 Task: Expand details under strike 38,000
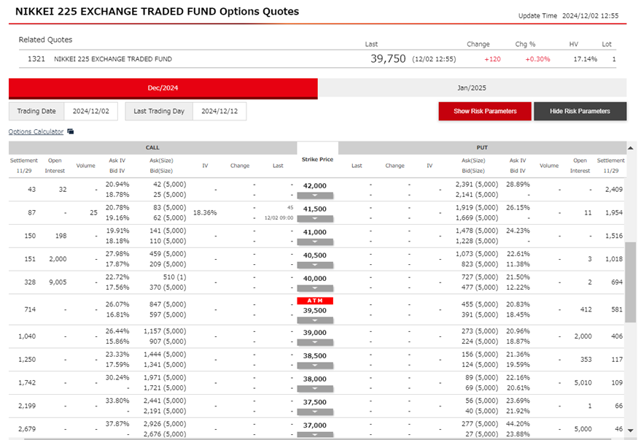click(x=315, y=388)
